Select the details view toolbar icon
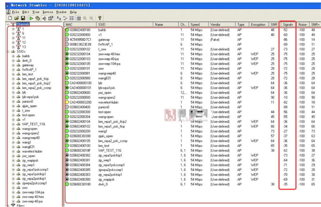Viewport: 321px width, 207px height. pos(78,18)
